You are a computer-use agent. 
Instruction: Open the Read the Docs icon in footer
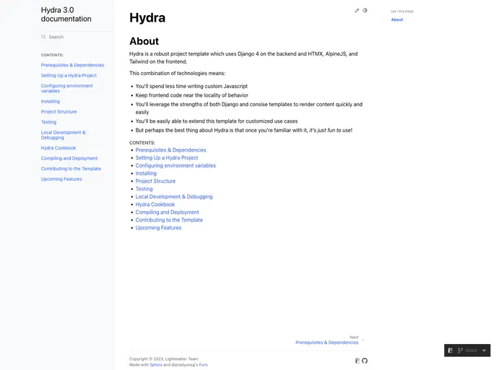357,361
